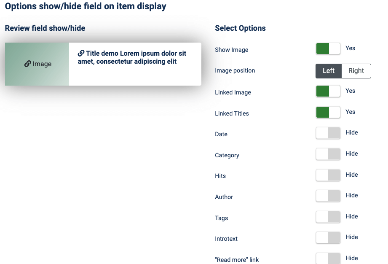Disable the Linked Image switch
Viewport: 388px width, 264px height.
[328, 91]
